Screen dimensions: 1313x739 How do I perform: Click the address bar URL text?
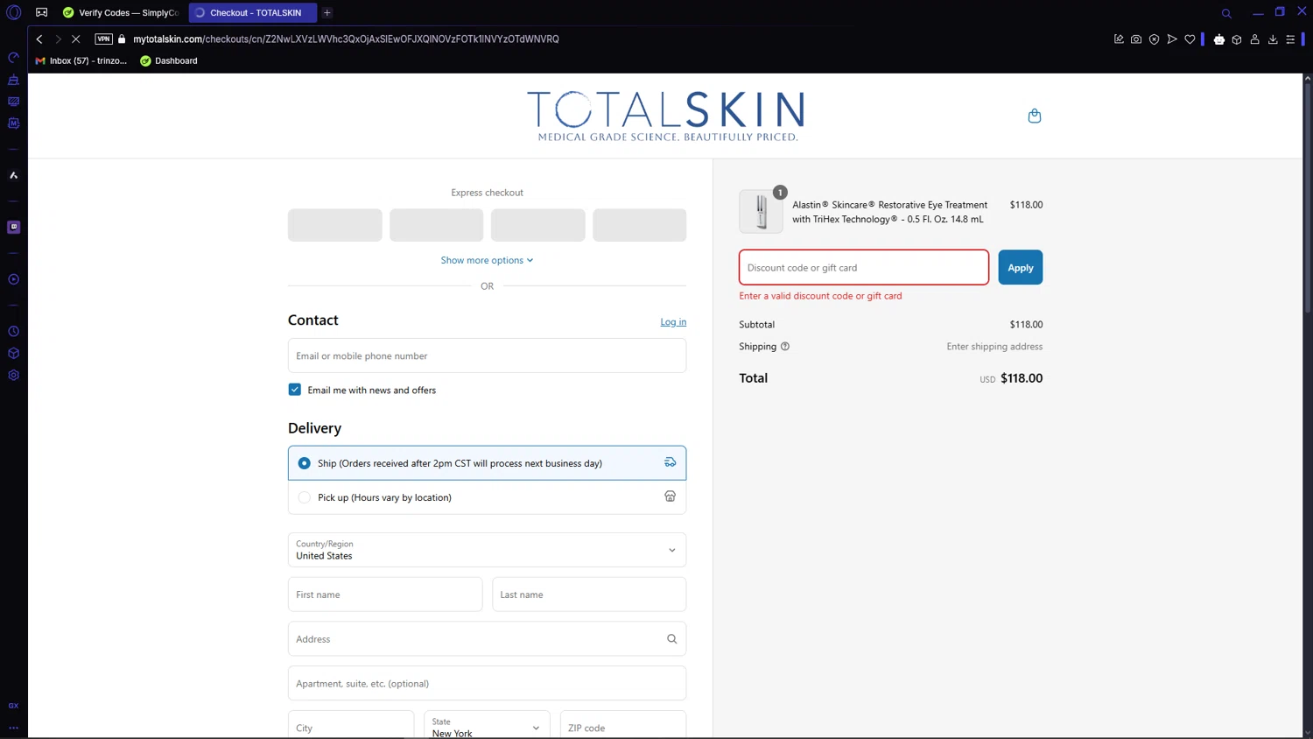346,39
